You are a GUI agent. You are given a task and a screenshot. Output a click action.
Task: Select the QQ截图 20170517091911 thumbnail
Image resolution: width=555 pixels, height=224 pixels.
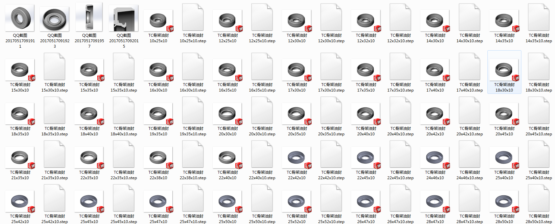tap(20, 18)
